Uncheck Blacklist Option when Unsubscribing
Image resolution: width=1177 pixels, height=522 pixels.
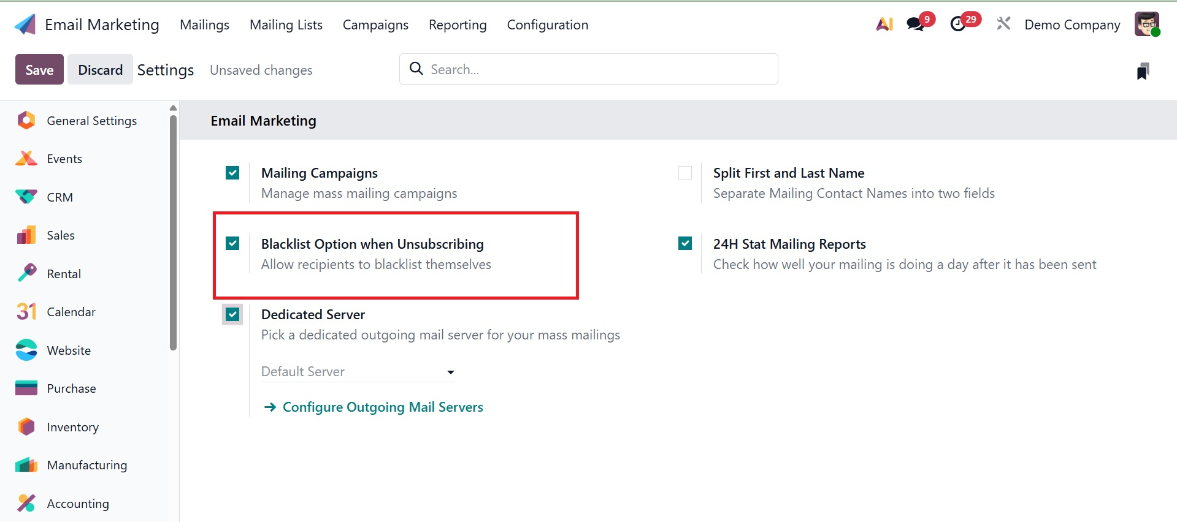tap(232, 244)
